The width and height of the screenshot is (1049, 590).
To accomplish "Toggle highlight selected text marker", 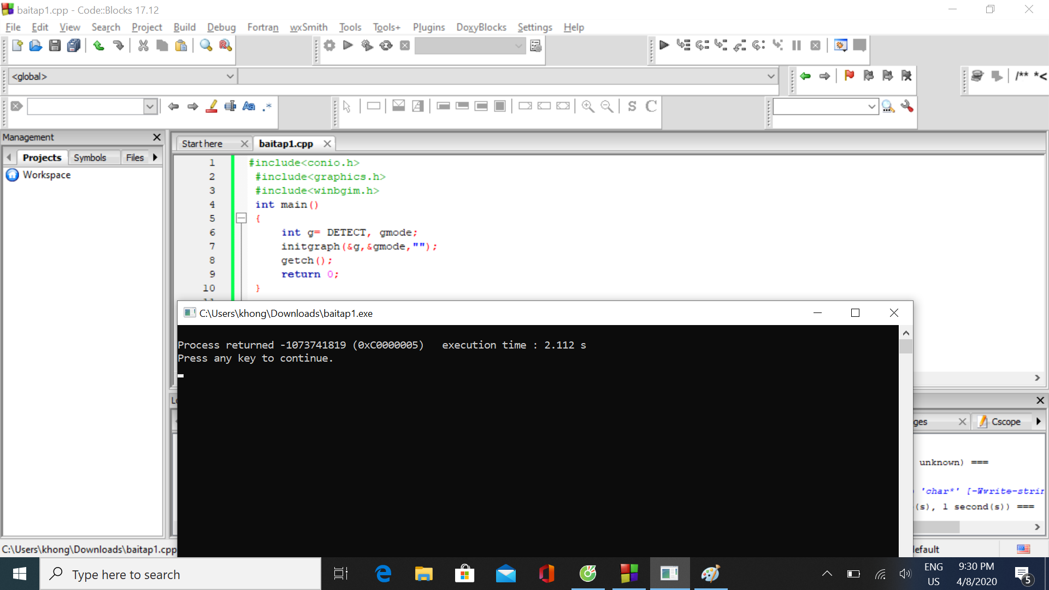I will [x=212, y=107].
